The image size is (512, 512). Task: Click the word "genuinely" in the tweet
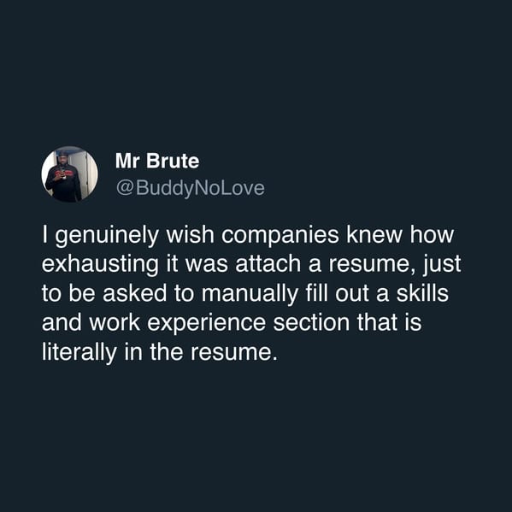pyautogui.click(x=107, y=237)
